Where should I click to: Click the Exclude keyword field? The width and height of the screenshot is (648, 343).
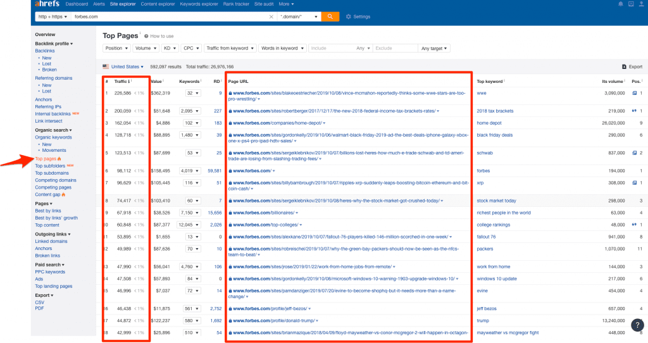pos(395,48)
